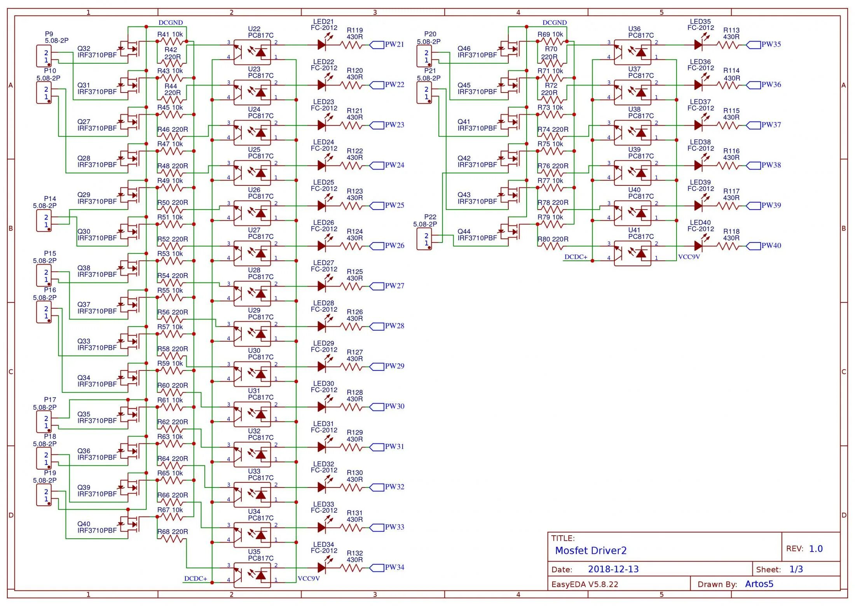The height and width of the screenshot is (606, 855).
Task: Click the Artos5 drawn-by name
Action: tap(759, 584)
